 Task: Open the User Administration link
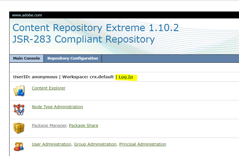coord(51,144)
